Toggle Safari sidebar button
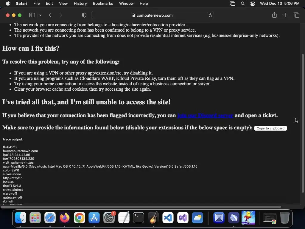This screenshot has height=229, width=305. 32,15
